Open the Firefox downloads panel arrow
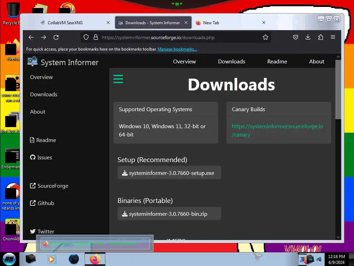Viewport: 354px width, 266px height. [x=308, y=37]
